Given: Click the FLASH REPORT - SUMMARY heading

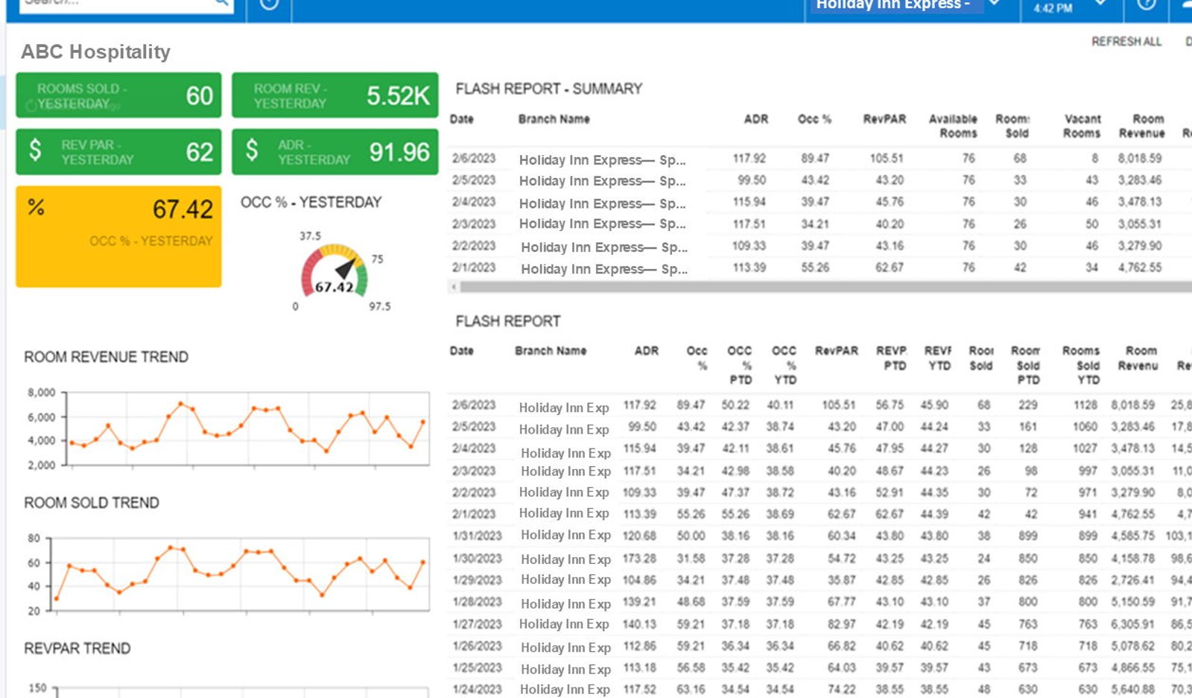Looking at the screenshot, I should [549, 89].
